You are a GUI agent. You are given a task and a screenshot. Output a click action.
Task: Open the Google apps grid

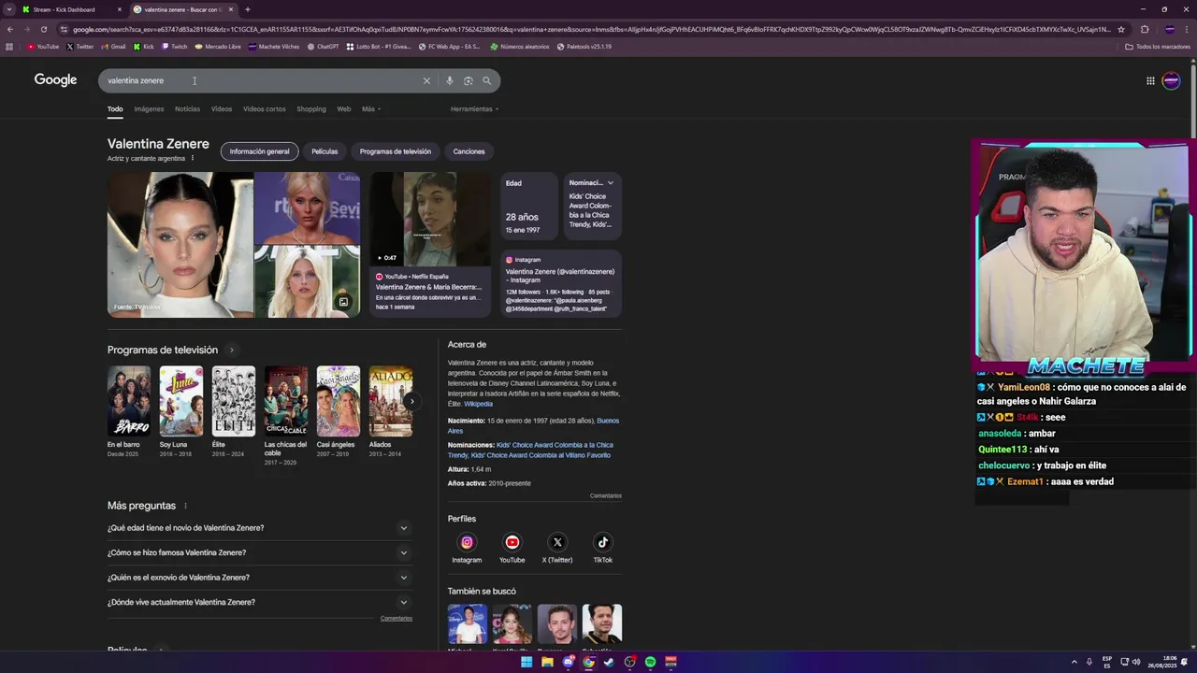pos(1150,80)
